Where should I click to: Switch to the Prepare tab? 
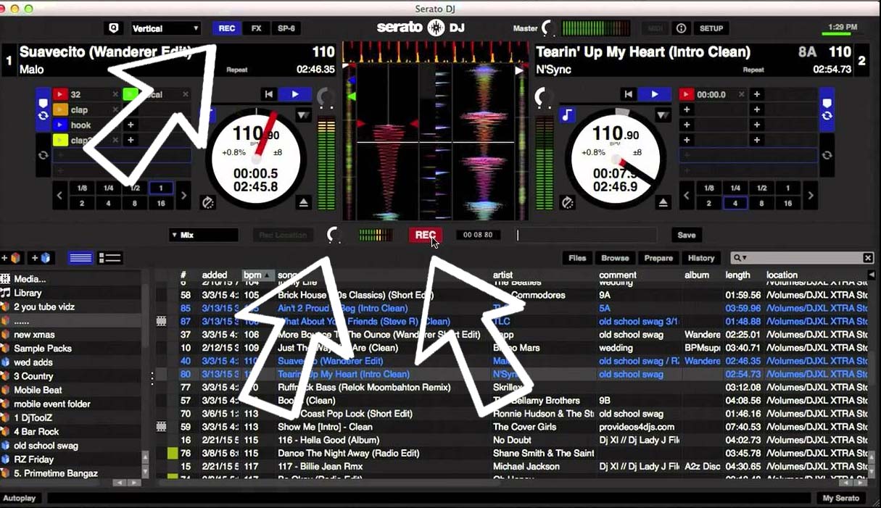click(x=658, y=257)
